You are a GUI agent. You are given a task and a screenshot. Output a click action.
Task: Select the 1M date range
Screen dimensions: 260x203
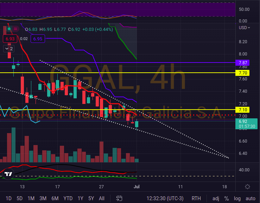click(31, 198)
